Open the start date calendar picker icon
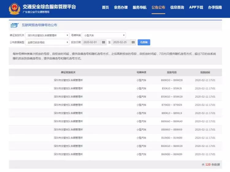The width and height of the screenshot is (230, 172). [103, 42]
